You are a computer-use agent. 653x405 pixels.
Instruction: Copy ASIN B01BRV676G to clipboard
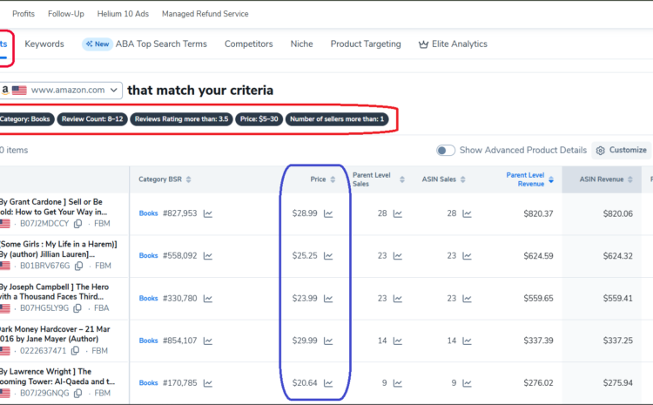pos(78,266)
